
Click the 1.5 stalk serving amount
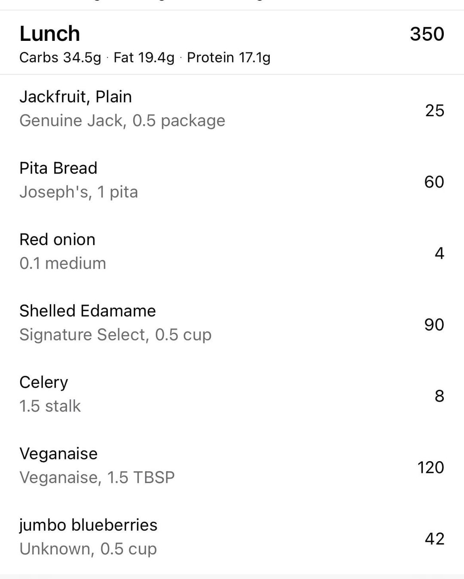click(x=50, y=406)
